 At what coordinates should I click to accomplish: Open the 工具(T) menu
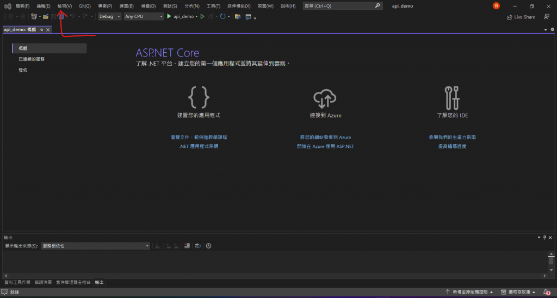tap(213, 6)
